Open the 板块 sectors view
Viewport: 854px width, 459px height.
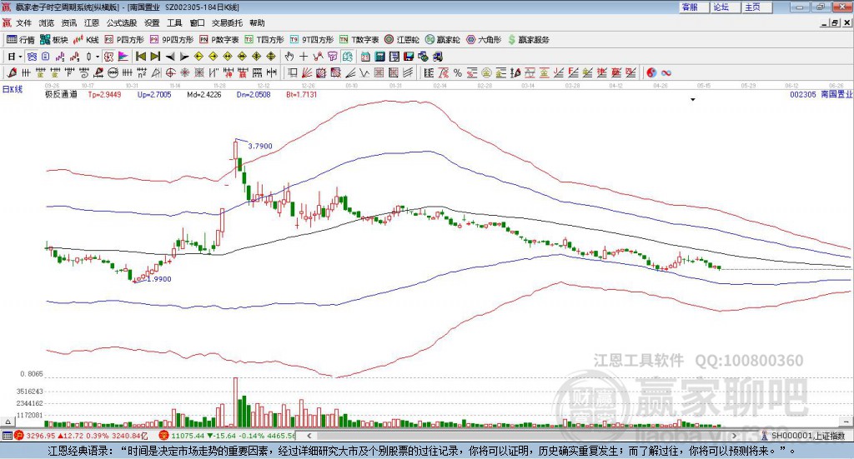click(54, 40)
